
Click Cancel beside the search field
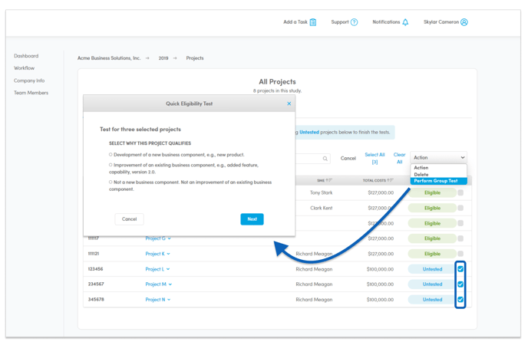(x=348, y=159)
